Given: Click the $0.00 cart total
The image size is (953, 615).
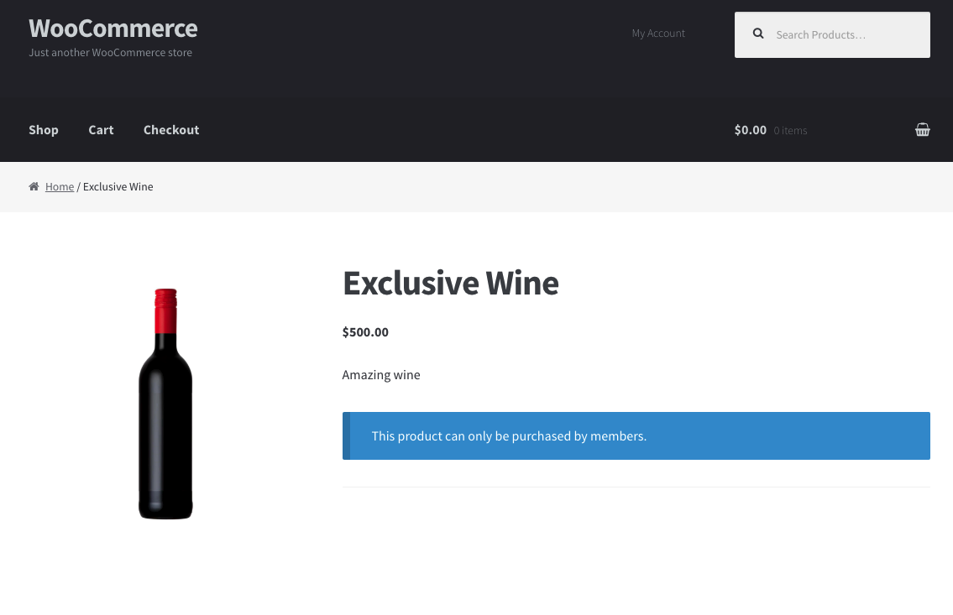Looking at the screenshot, I should (750, 130).
